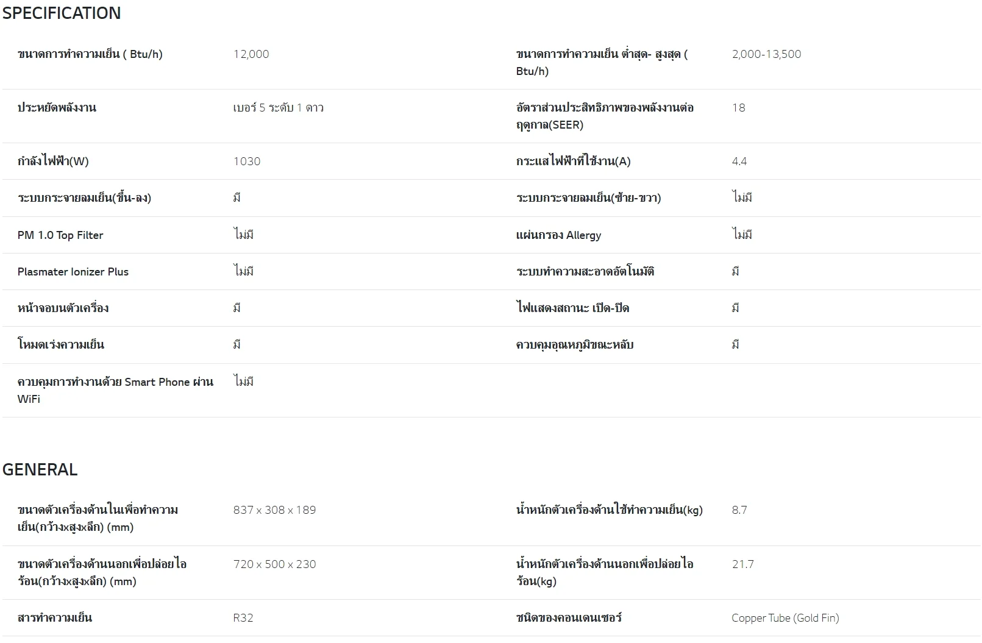Click the GENERAL section heading
Screen dimensions: 982x643
(x=40, y=469)
